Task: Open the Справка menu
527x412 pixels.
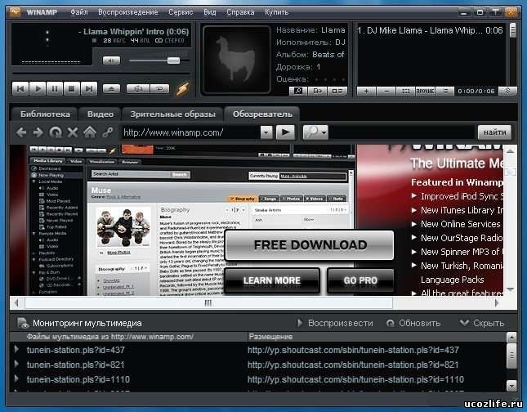Action: point(240,12)
